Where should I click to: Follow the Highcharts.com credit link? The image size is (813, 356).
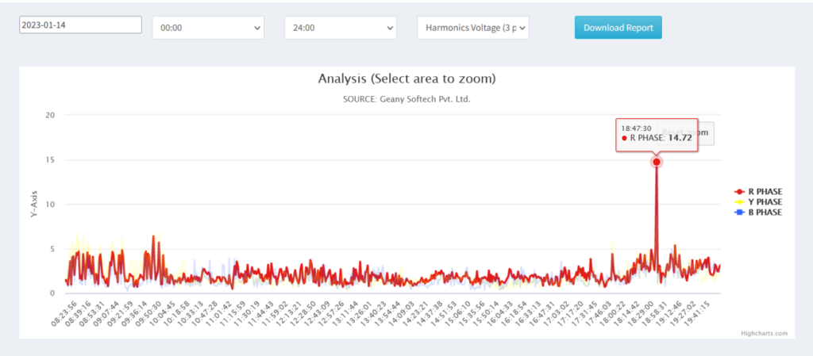[765, 334]
